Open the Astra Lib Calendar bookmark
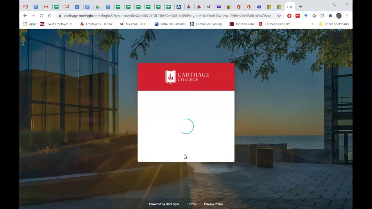This screenshot has width=372, height=209. tap(170, 24)
